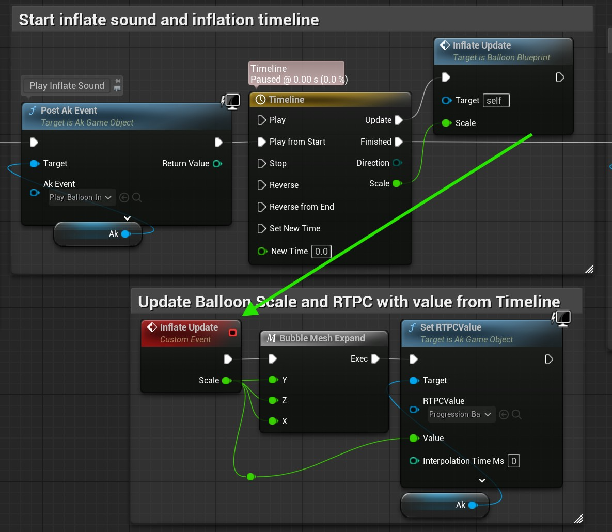Open the Play_Balloon_In Ak Event dropdown
612x532 pixels.
82,197
